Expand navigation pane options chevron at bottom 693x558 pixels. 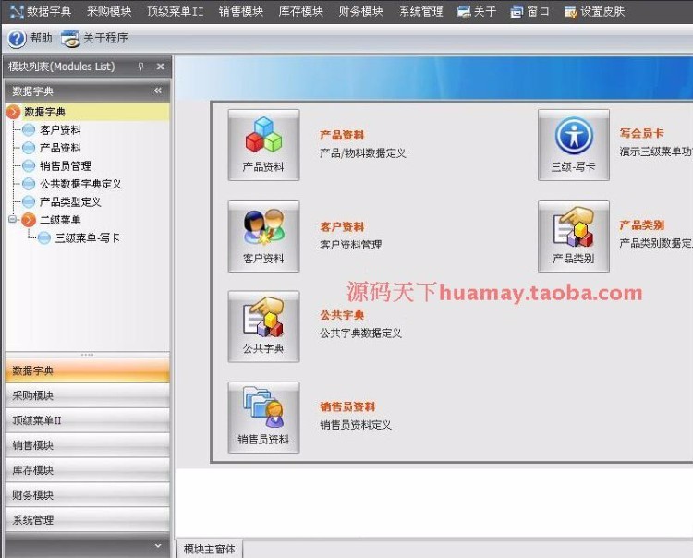pos(158,546)
